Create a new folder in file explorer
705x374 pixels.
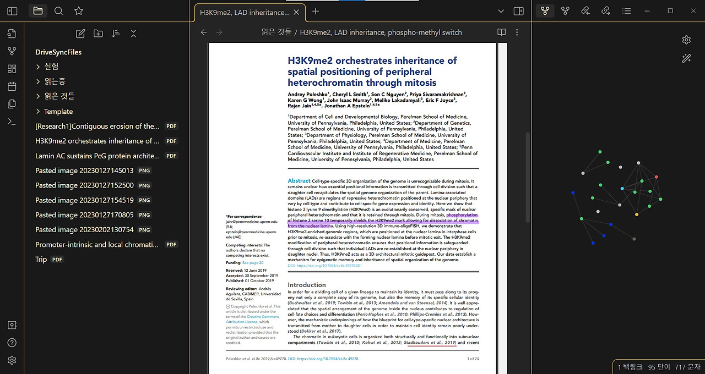[98, 34]
